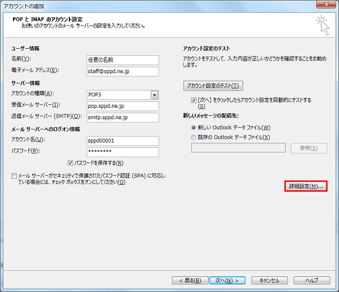339x292 pixels.
Task: Toggle automatic account test on 次へ checkbox
Action: click(x=194, y=100)
